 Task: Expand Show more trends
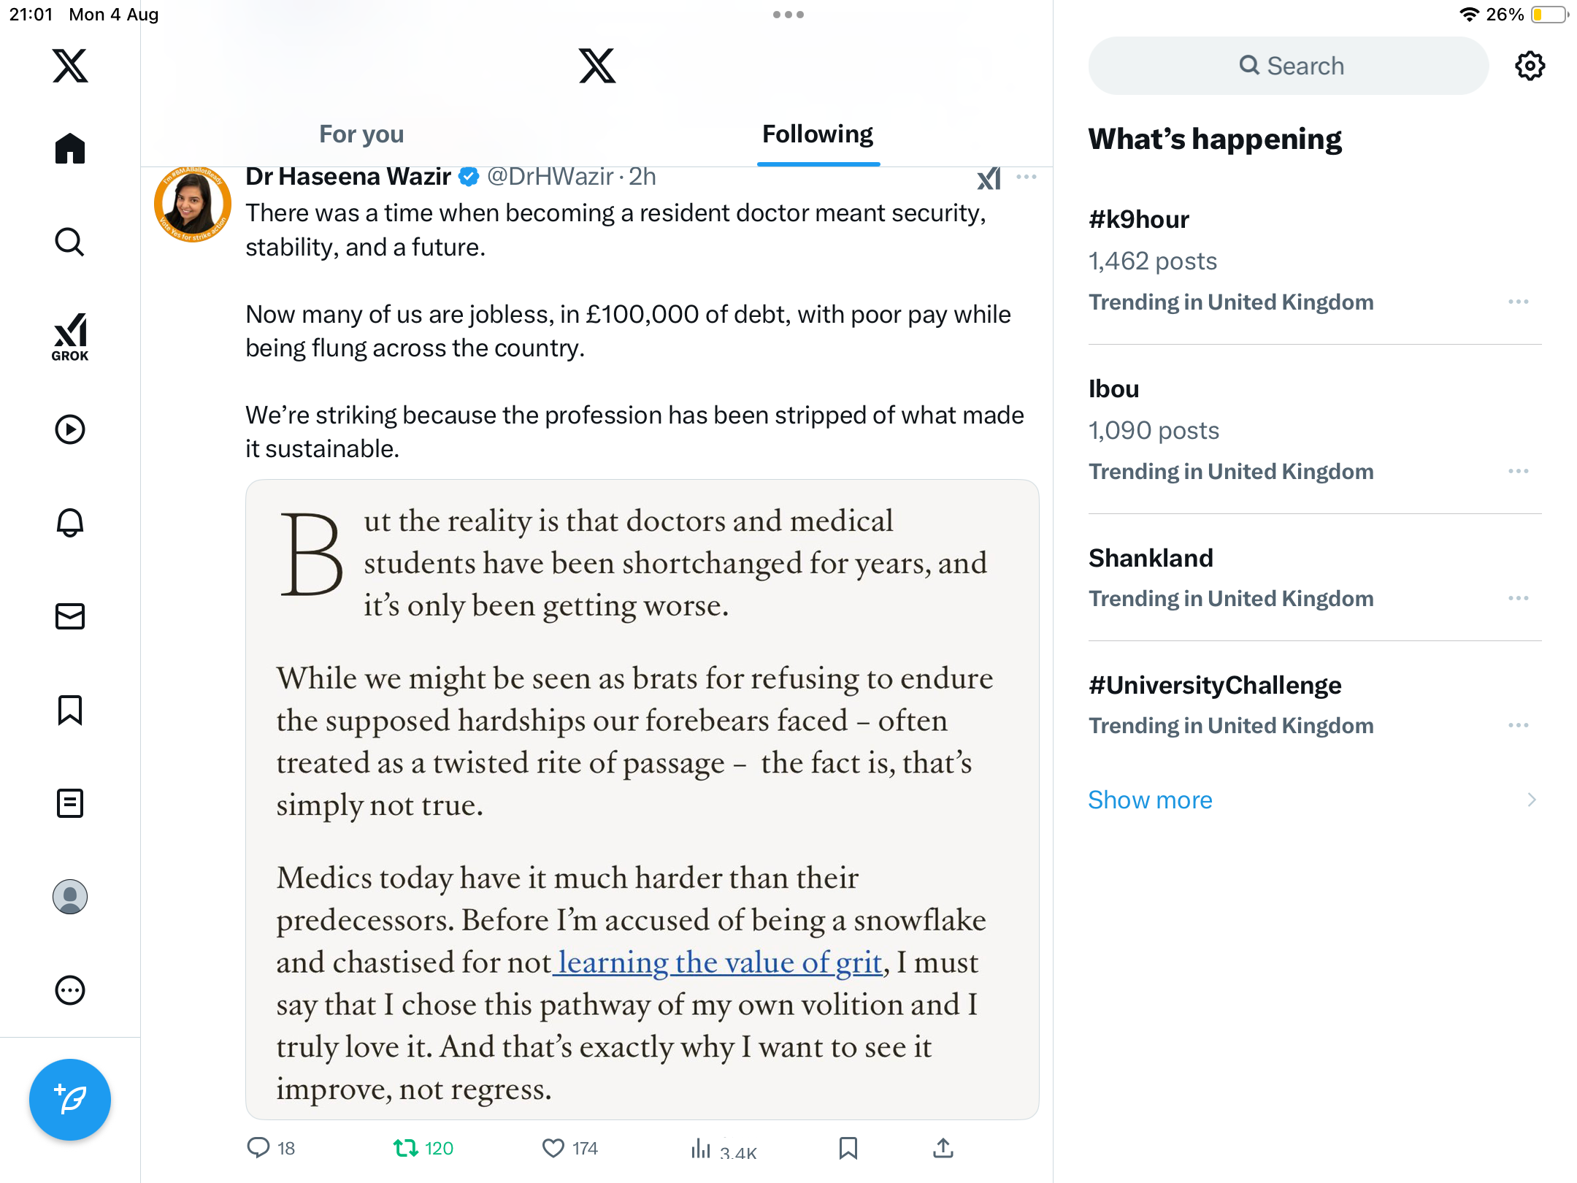tap(1150, 800)
